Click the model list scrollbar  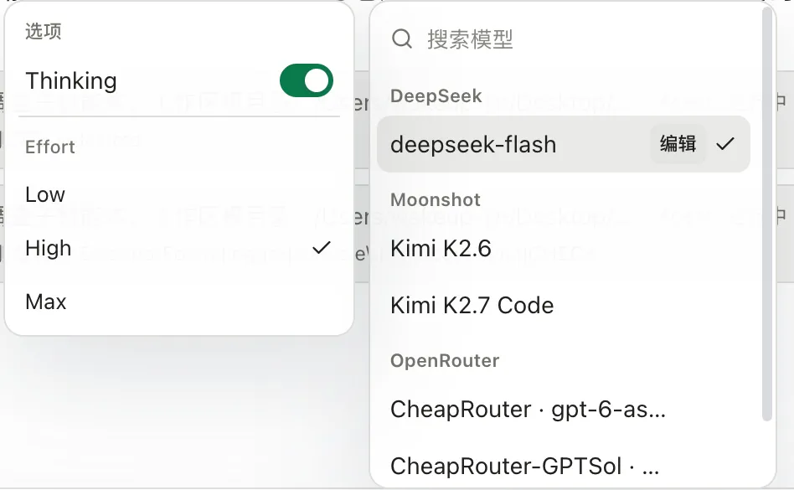pyautogui.click(x=767, y=214)
